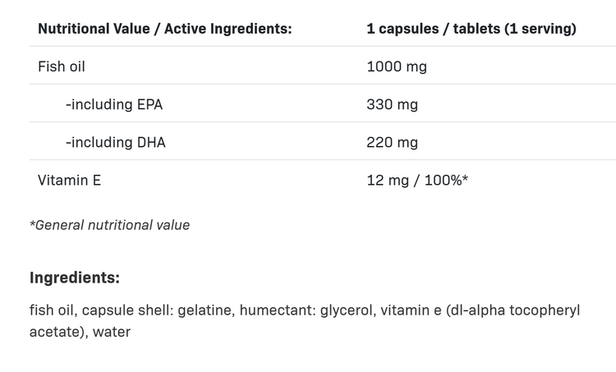Click the "220 mg" DHA amount
Image resolution: width=616 pixels, height=372 pixels.
click(393, 142)
